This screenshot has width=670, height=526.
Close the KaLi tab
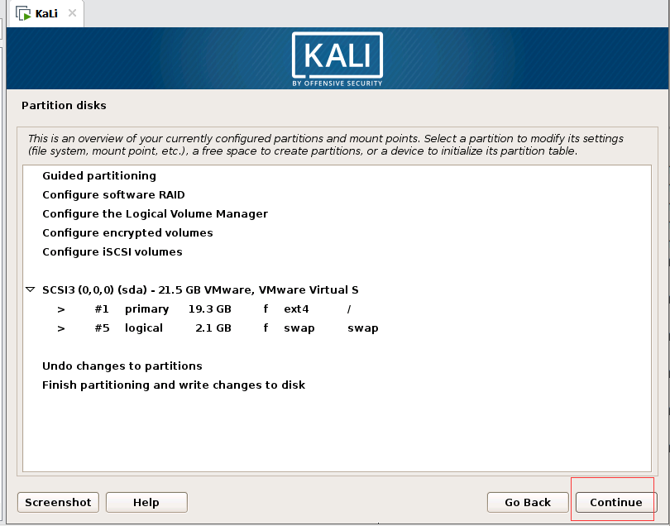pos(72,12)
